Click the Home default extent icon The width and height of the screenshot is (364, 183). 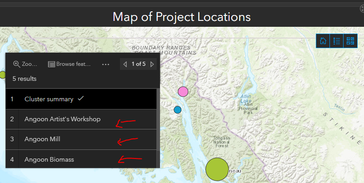click(323, 41)
